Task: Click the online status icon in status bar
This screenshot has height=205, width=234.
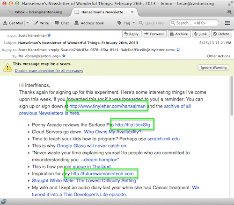Action: [x=4, y=202]
